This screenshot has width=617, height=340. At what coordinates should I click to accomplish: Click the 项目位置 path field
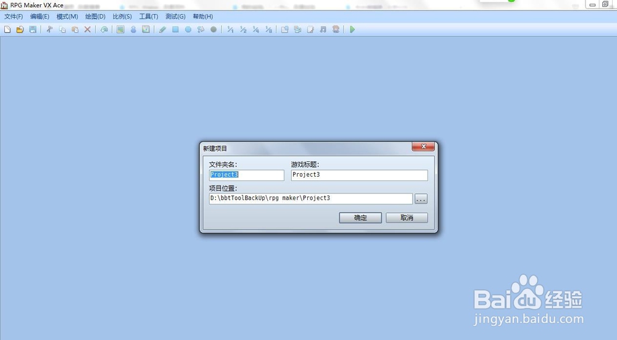(x=310, y=199)
